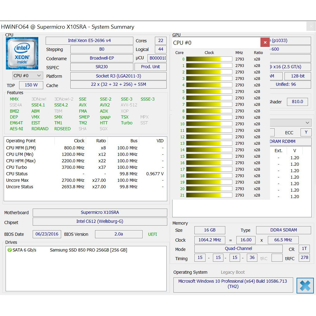
Task: Click the tRFC value 278
Action: coord(304,257)
